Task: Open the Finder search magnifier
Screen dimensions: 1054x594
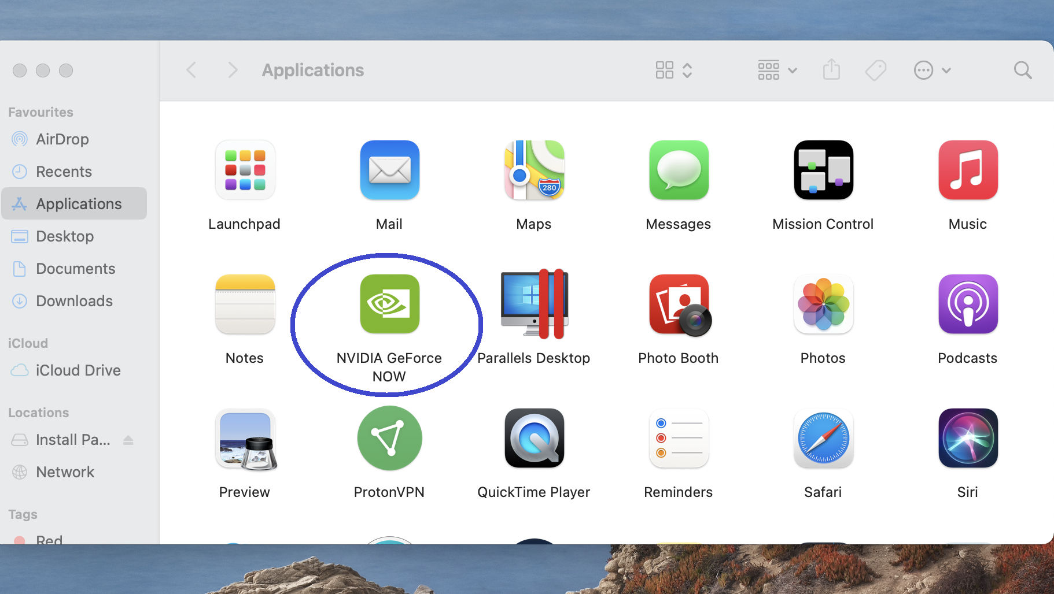Action: (1023, 70)
